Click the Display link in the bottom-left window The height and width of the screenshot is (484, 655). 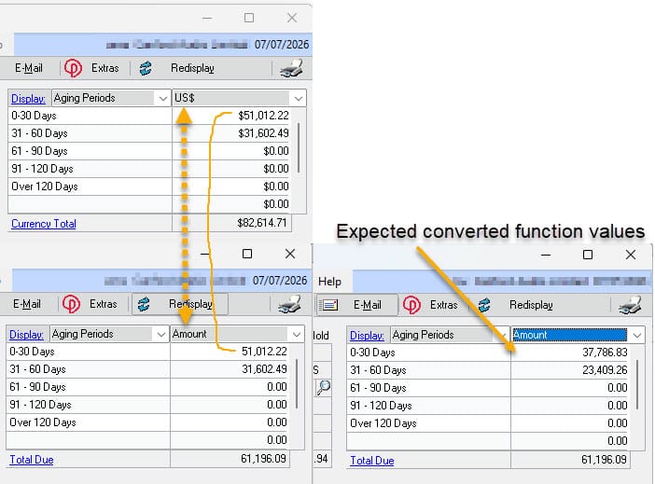point(26,335)
